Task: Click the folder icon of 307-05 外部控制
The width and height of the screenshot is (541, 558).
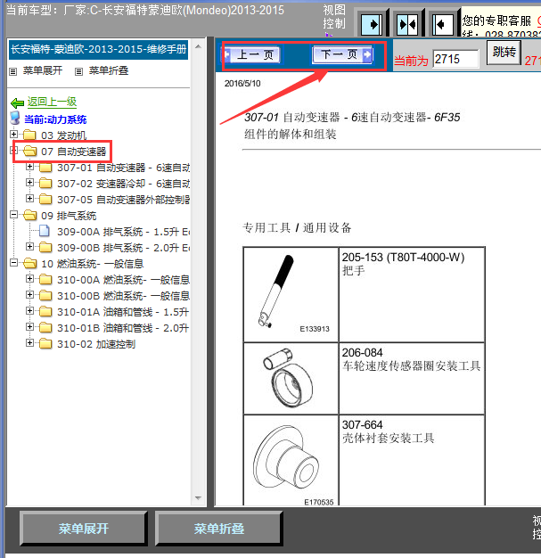Action: pos(45,199)
